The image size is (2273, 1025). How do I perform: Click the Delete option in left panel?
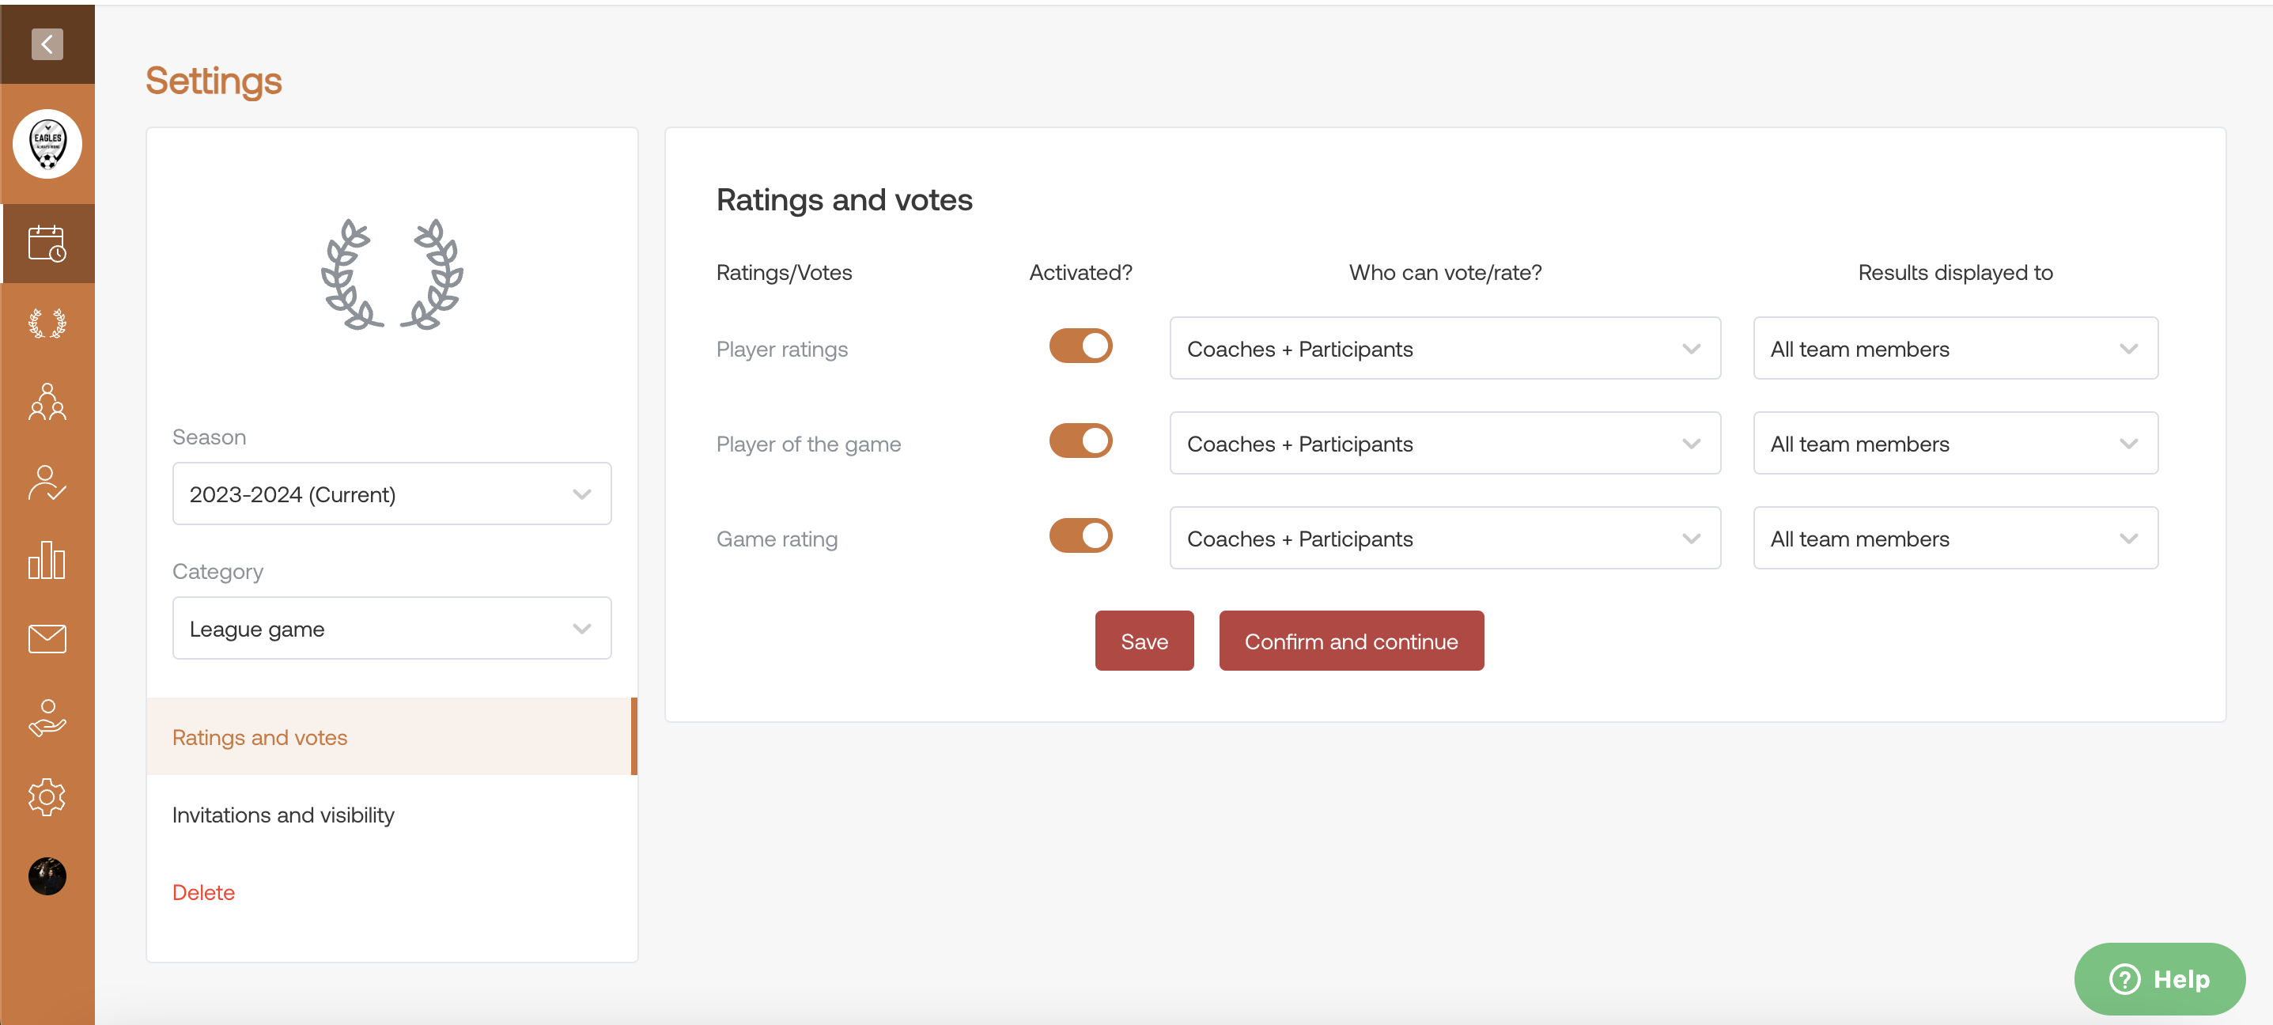click(203, 891)
